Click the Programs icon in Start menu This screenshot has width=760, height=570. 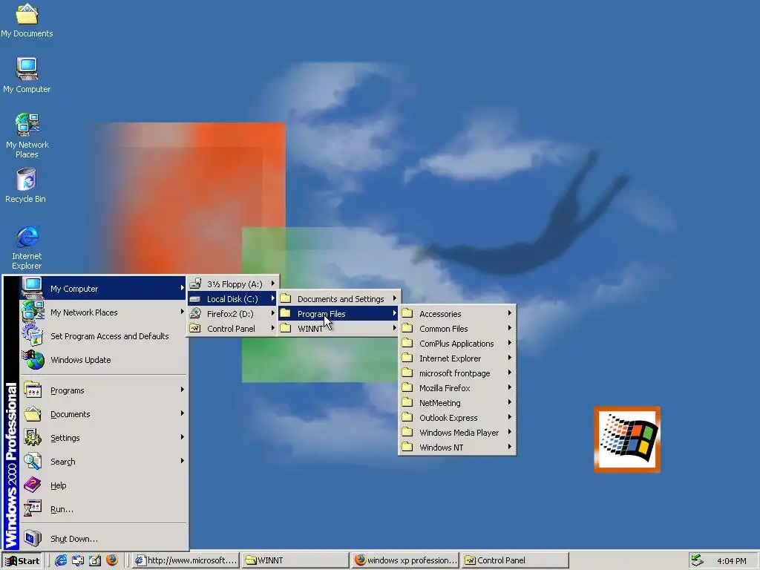33,390
